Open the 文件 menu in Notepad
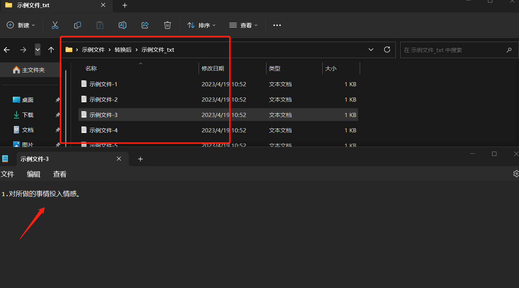This screenshot has width=519, height=288. click(x=8, y=174)
